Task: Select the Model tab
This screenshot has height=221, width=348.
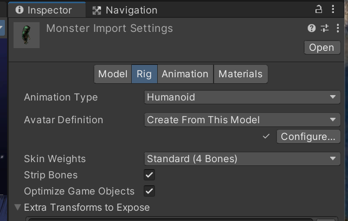Action: pos(113,74)
